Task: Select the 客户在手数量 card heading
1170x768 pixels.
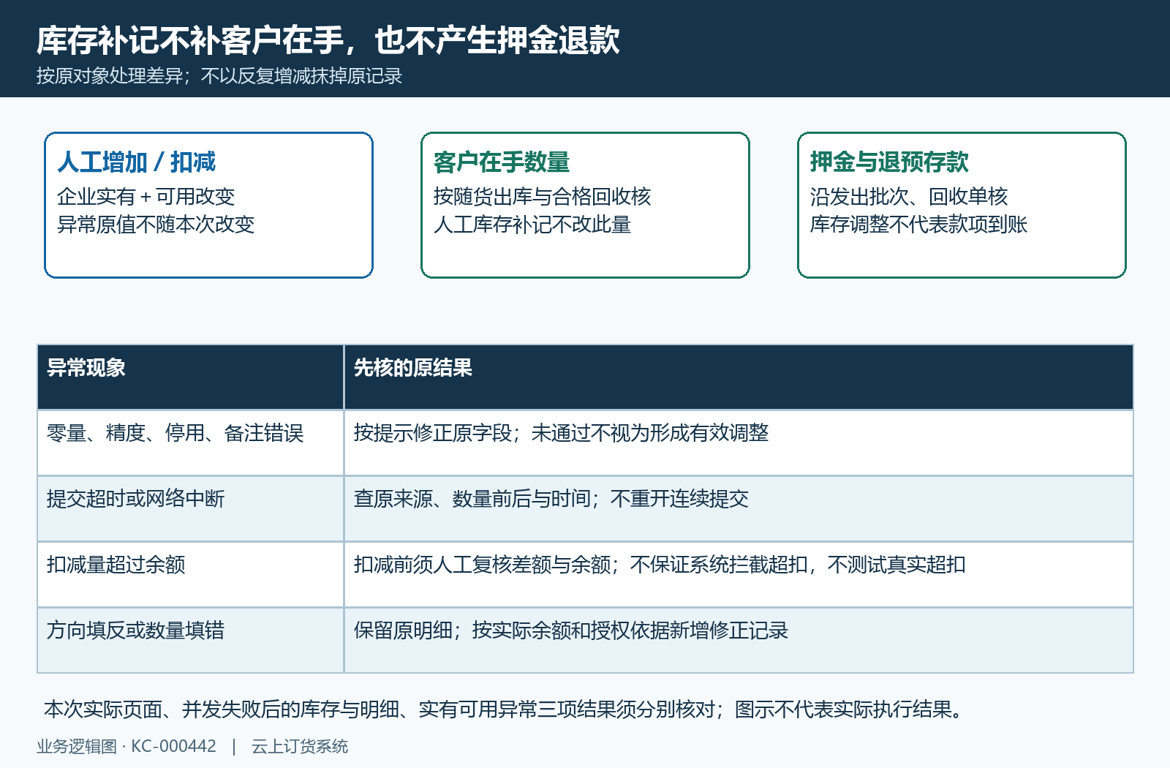Action: click(x=502, y=162)
